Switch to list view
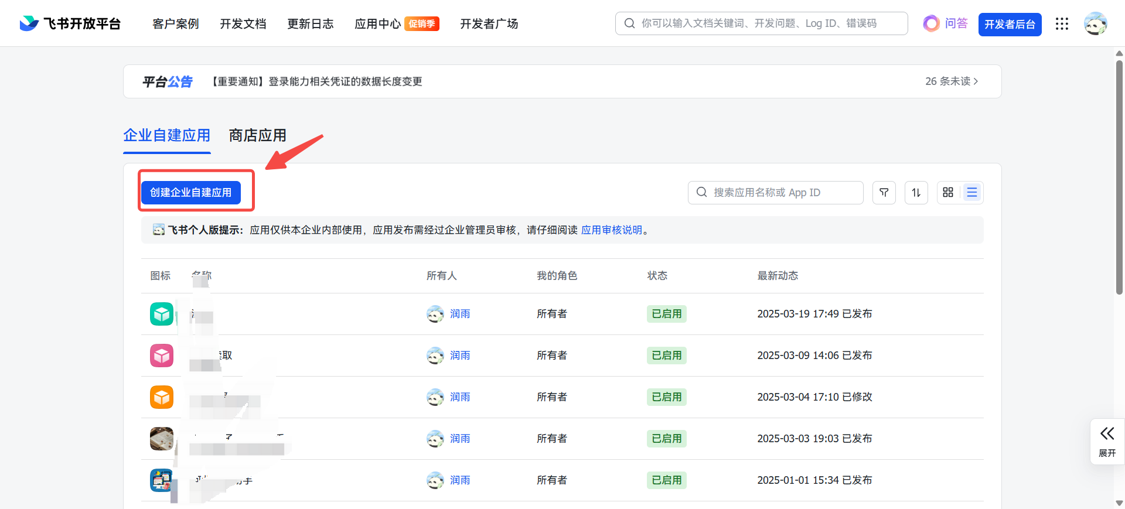The width and height of the screenshot is (1125, 509). tap(972, 192)
